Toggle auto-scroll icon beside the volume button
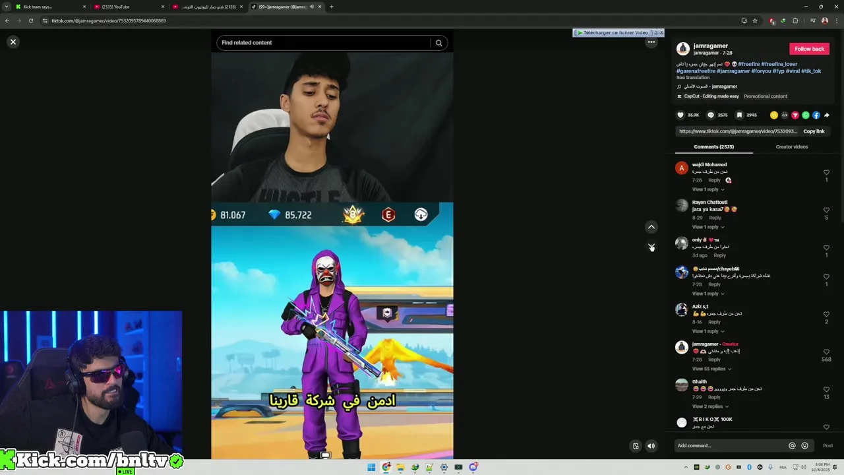Image resolution: width=844 pixels, height=475 pixels. [636, 446]
